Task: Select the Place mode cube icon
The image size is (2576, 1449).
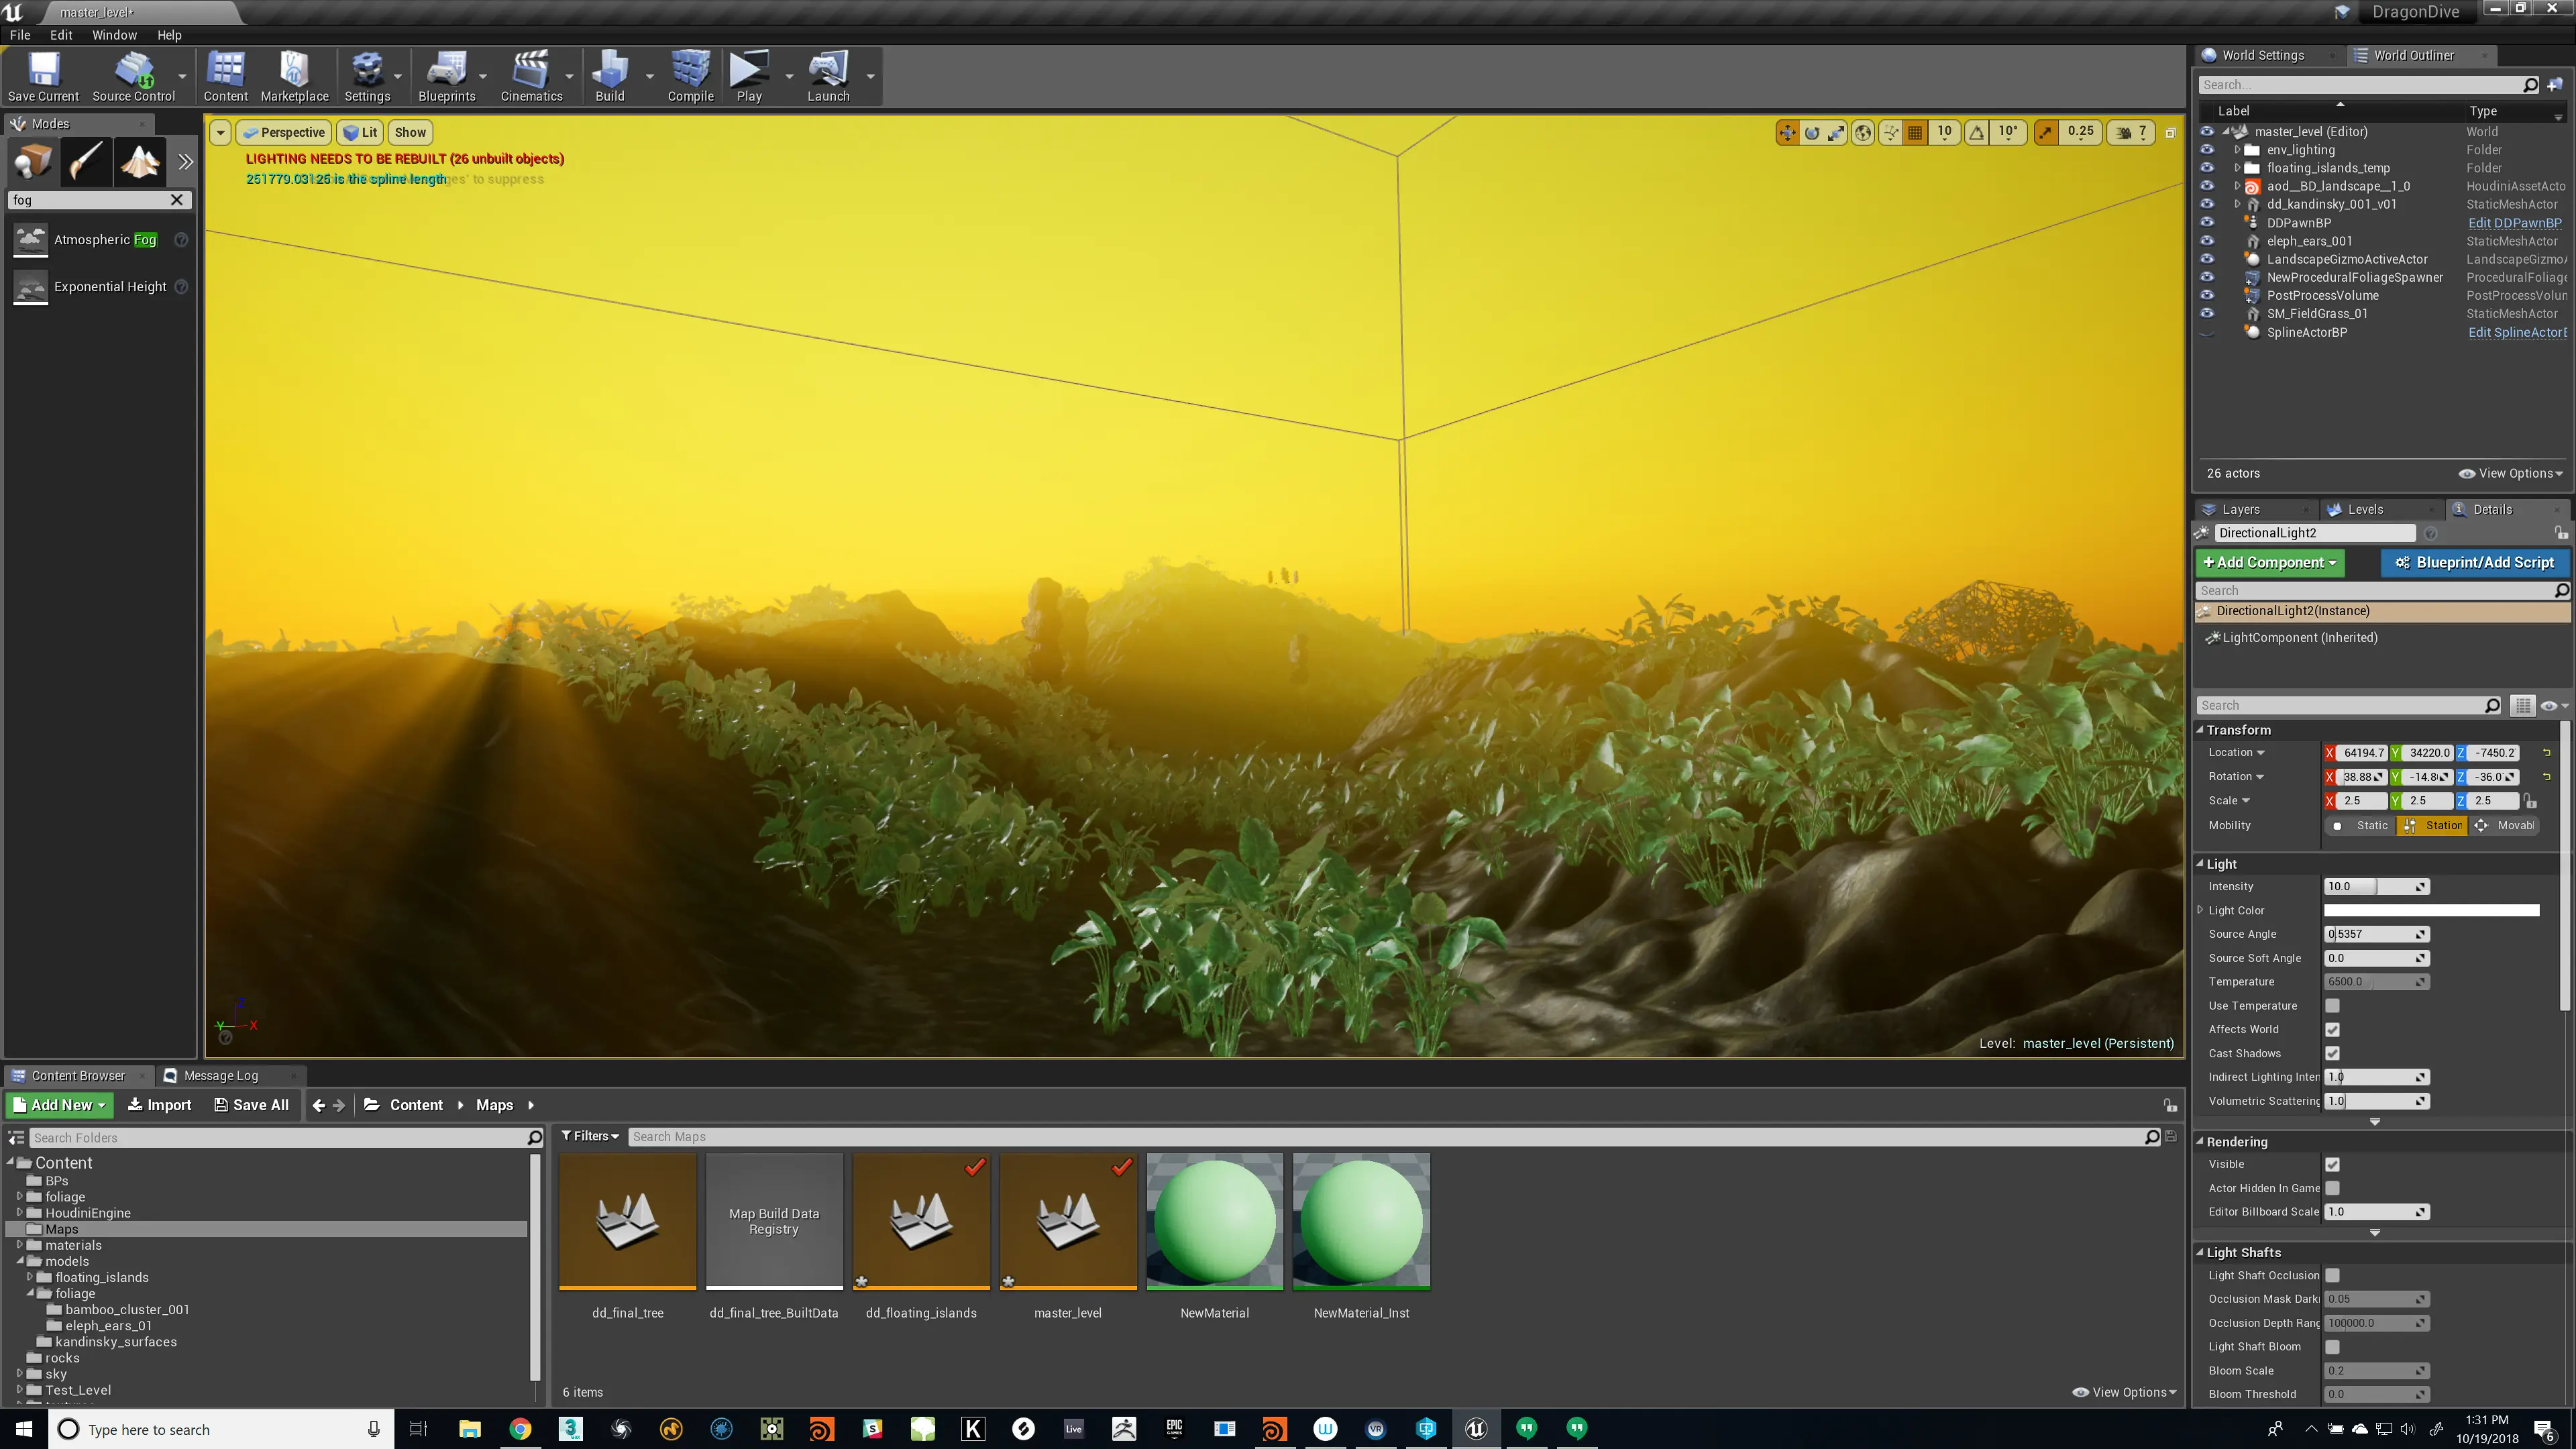Action: (32, 162)
